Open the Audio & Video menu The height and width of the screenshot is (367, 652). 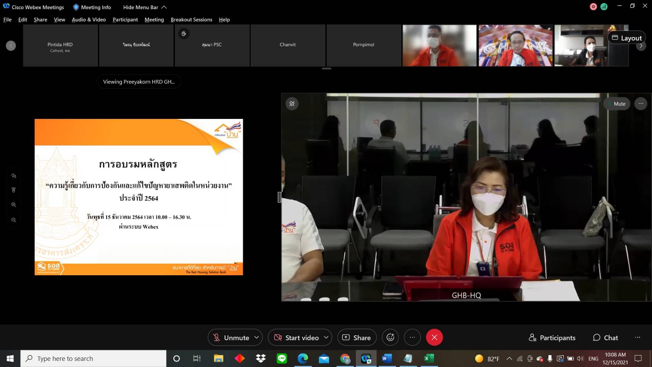pos(89,19)
